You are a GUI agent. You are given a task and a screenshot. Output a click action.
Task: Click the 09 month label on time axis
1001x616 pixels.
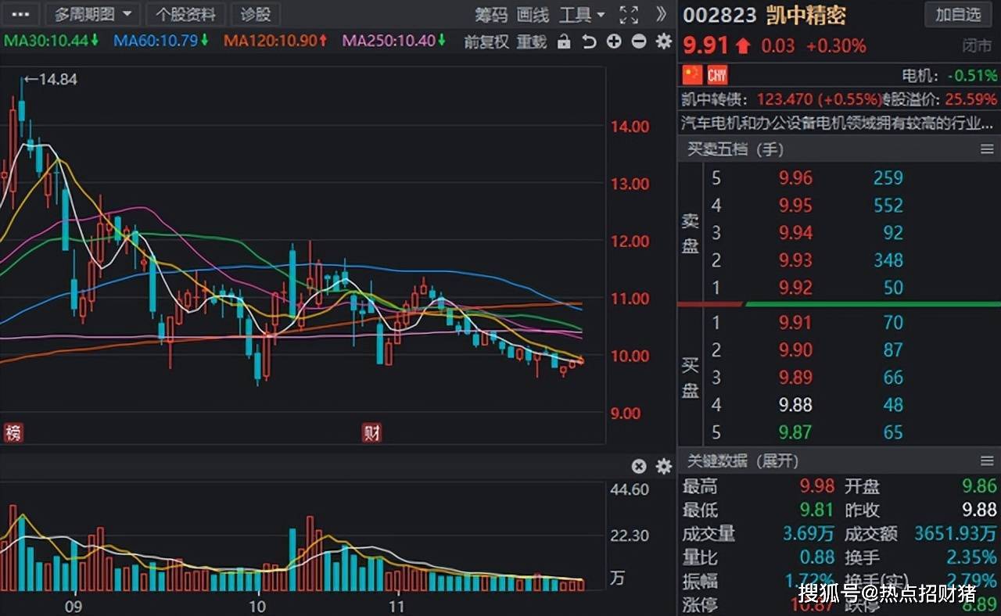click(x=74, y=606)
